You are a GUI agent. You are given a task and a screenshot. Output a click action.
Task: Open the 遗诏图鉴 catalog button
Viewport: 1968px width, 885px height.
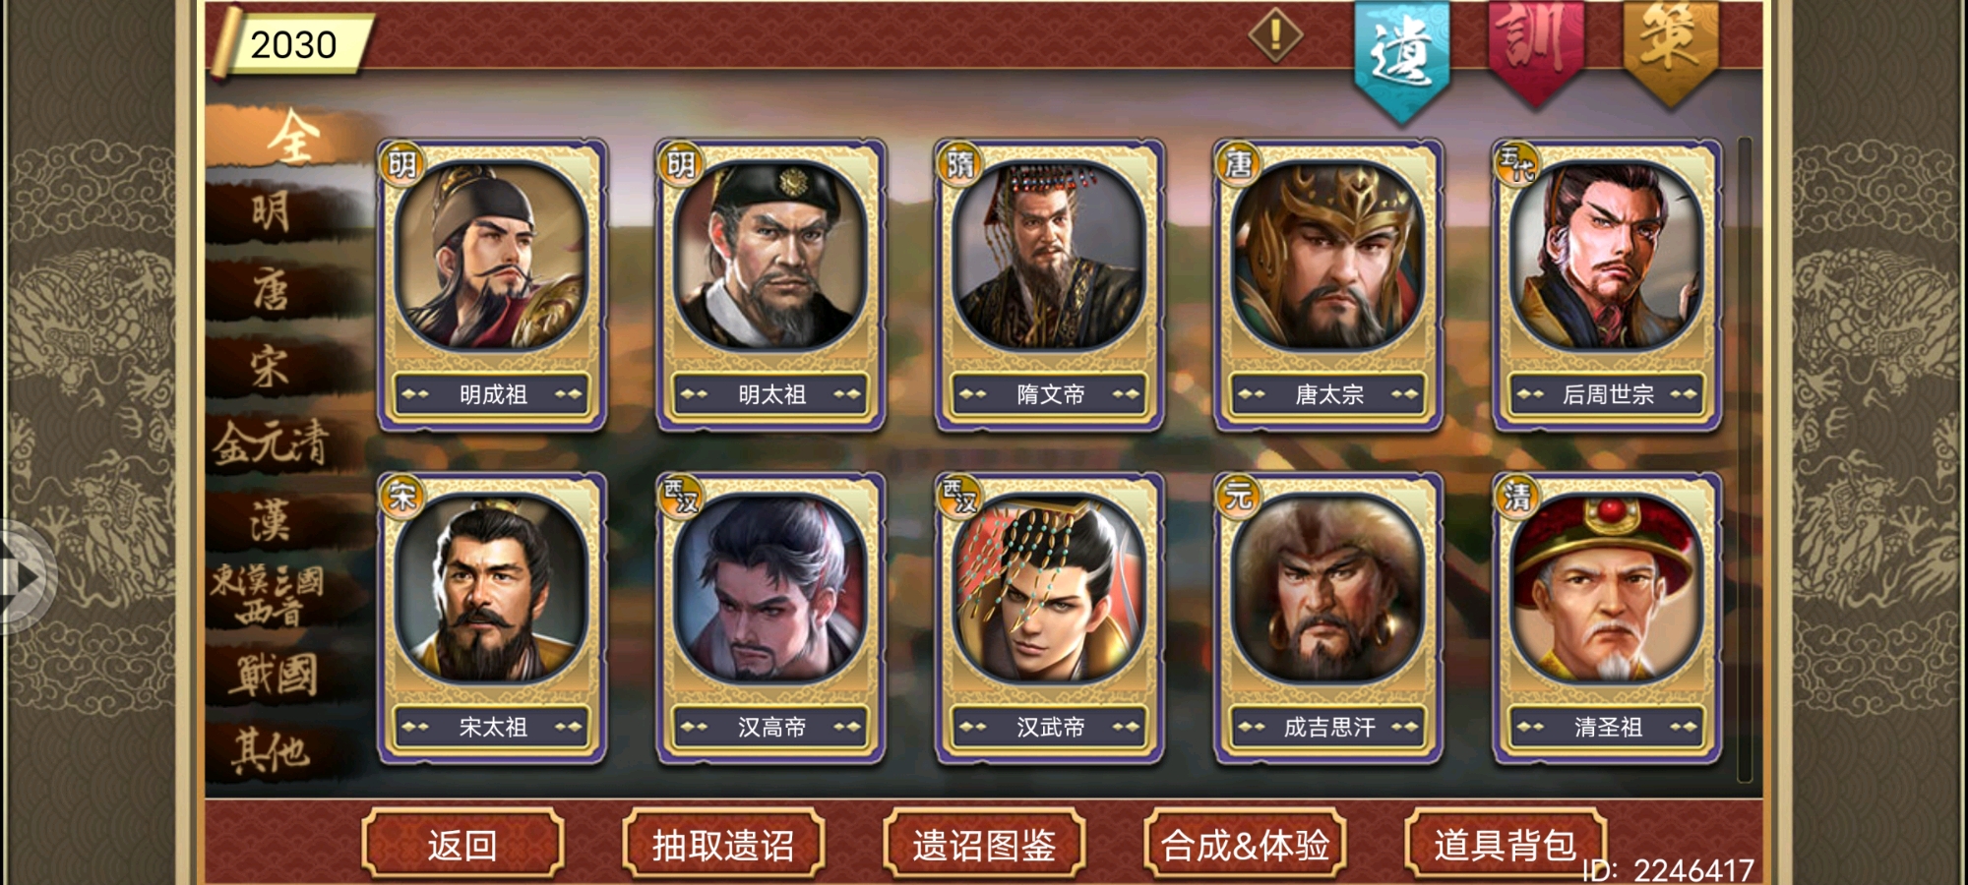click(x=984, y=844)
